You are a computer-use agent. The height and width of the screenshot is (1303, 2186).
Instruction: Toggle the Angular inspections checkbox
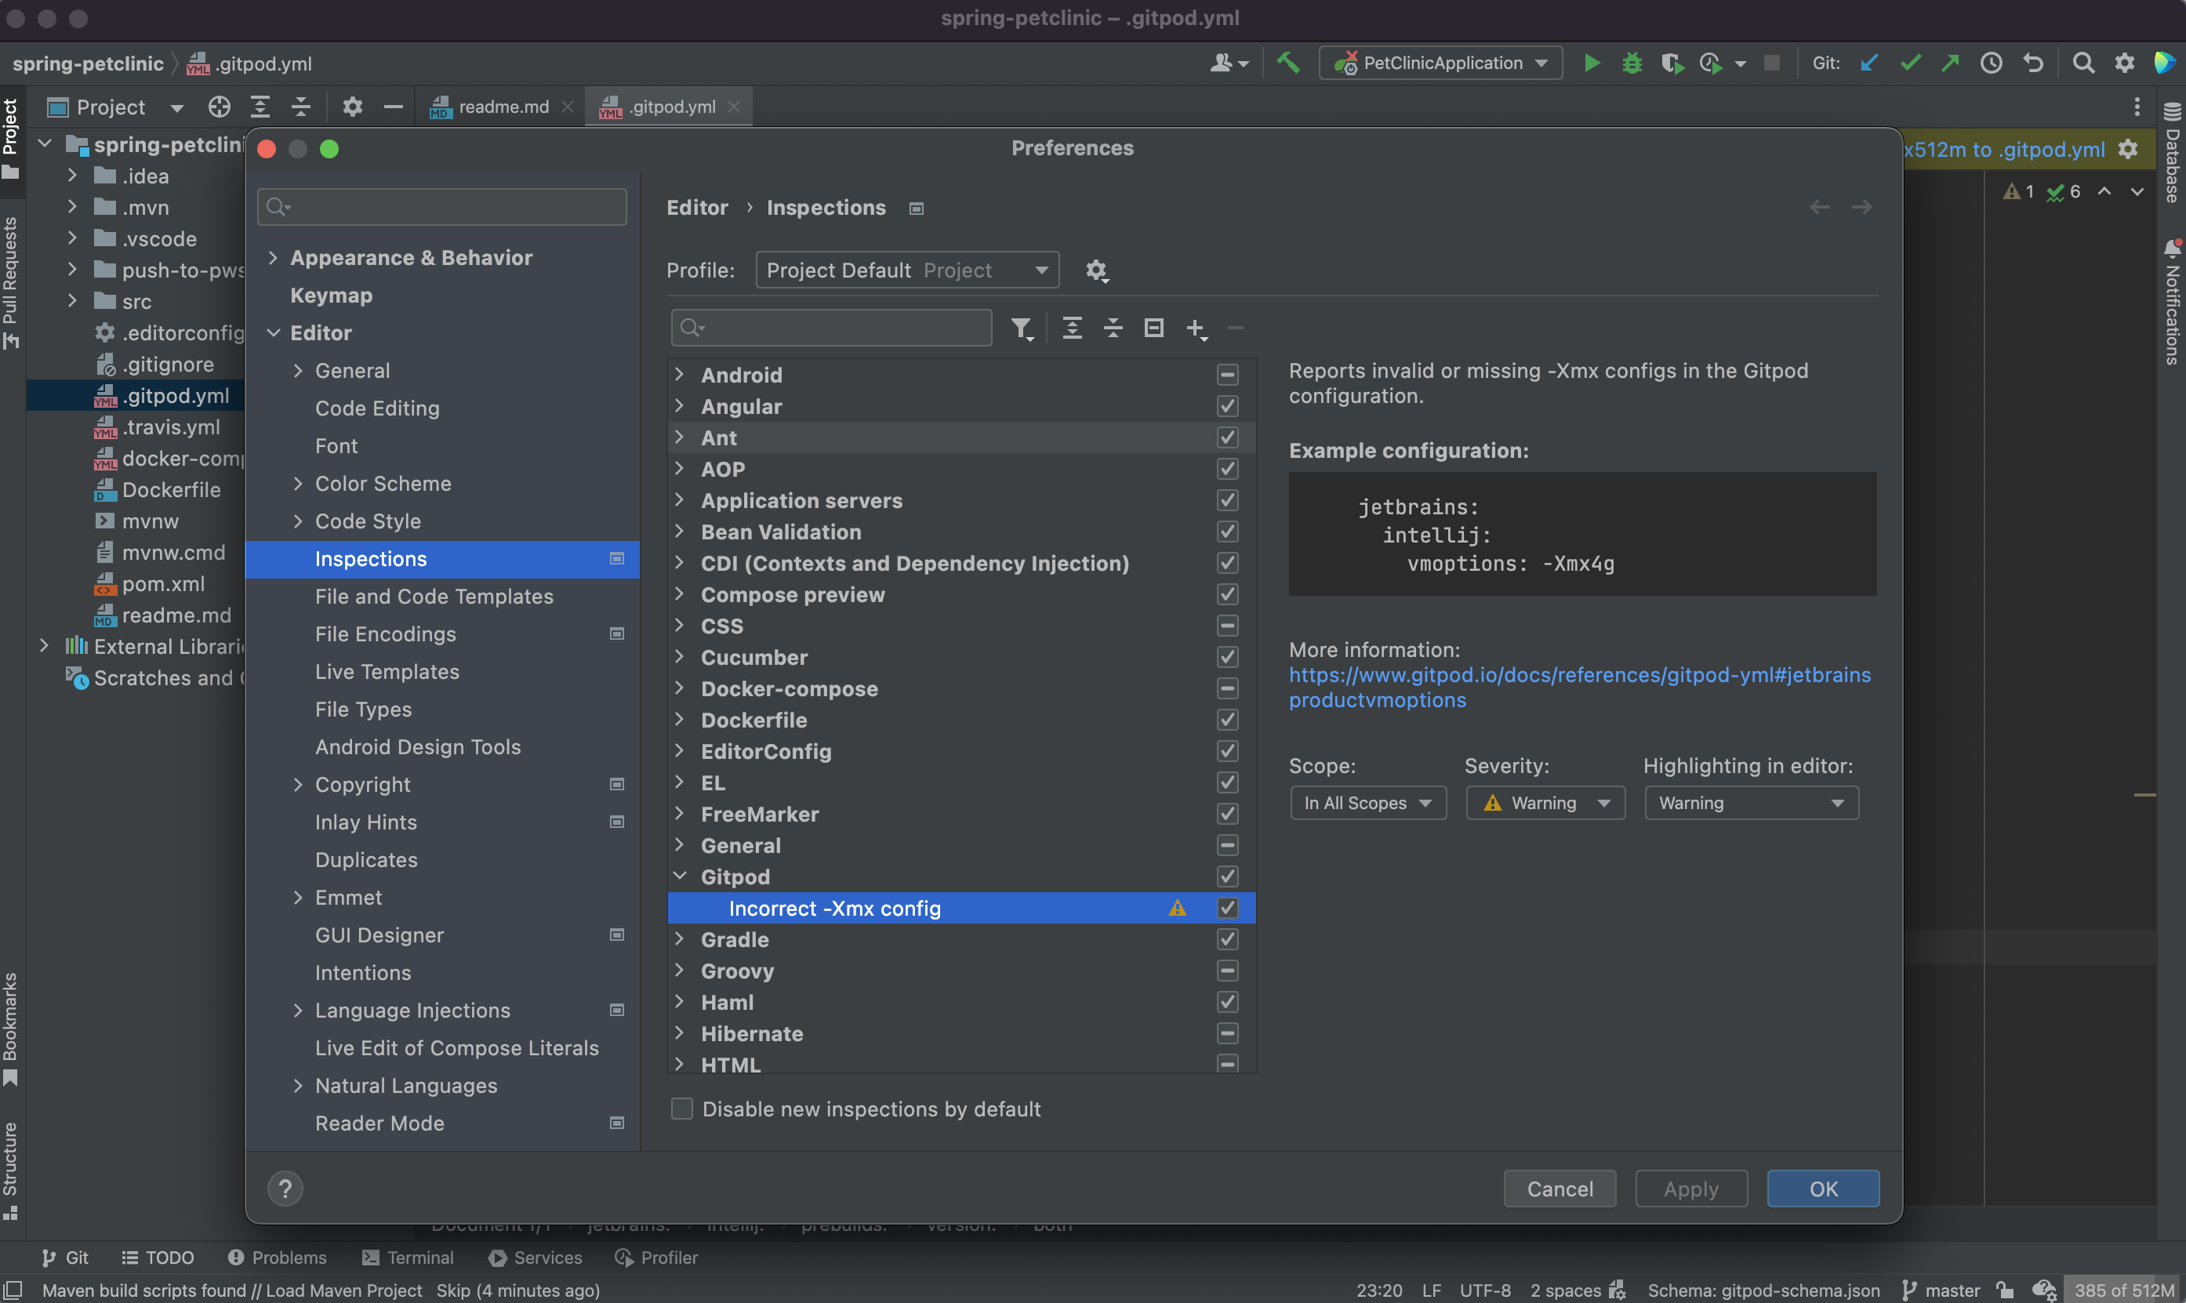[x=1227, y=407]
